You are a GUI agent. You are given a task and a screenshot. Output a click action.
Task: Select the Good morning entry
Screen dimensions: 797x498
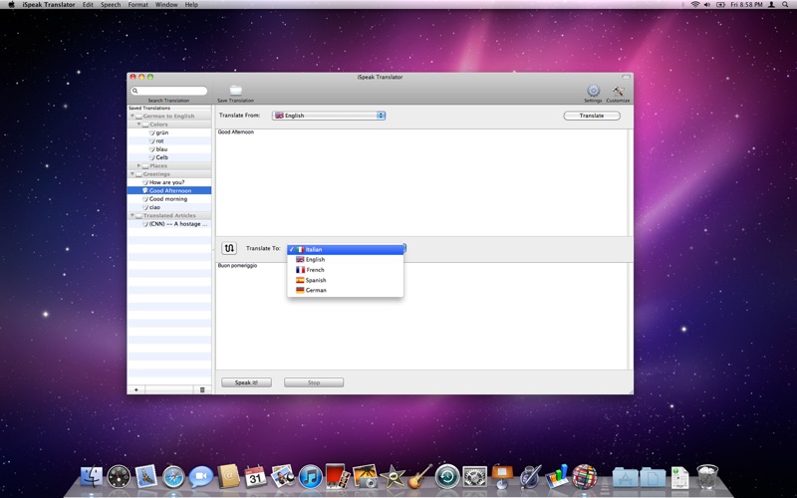pos(169,198)
